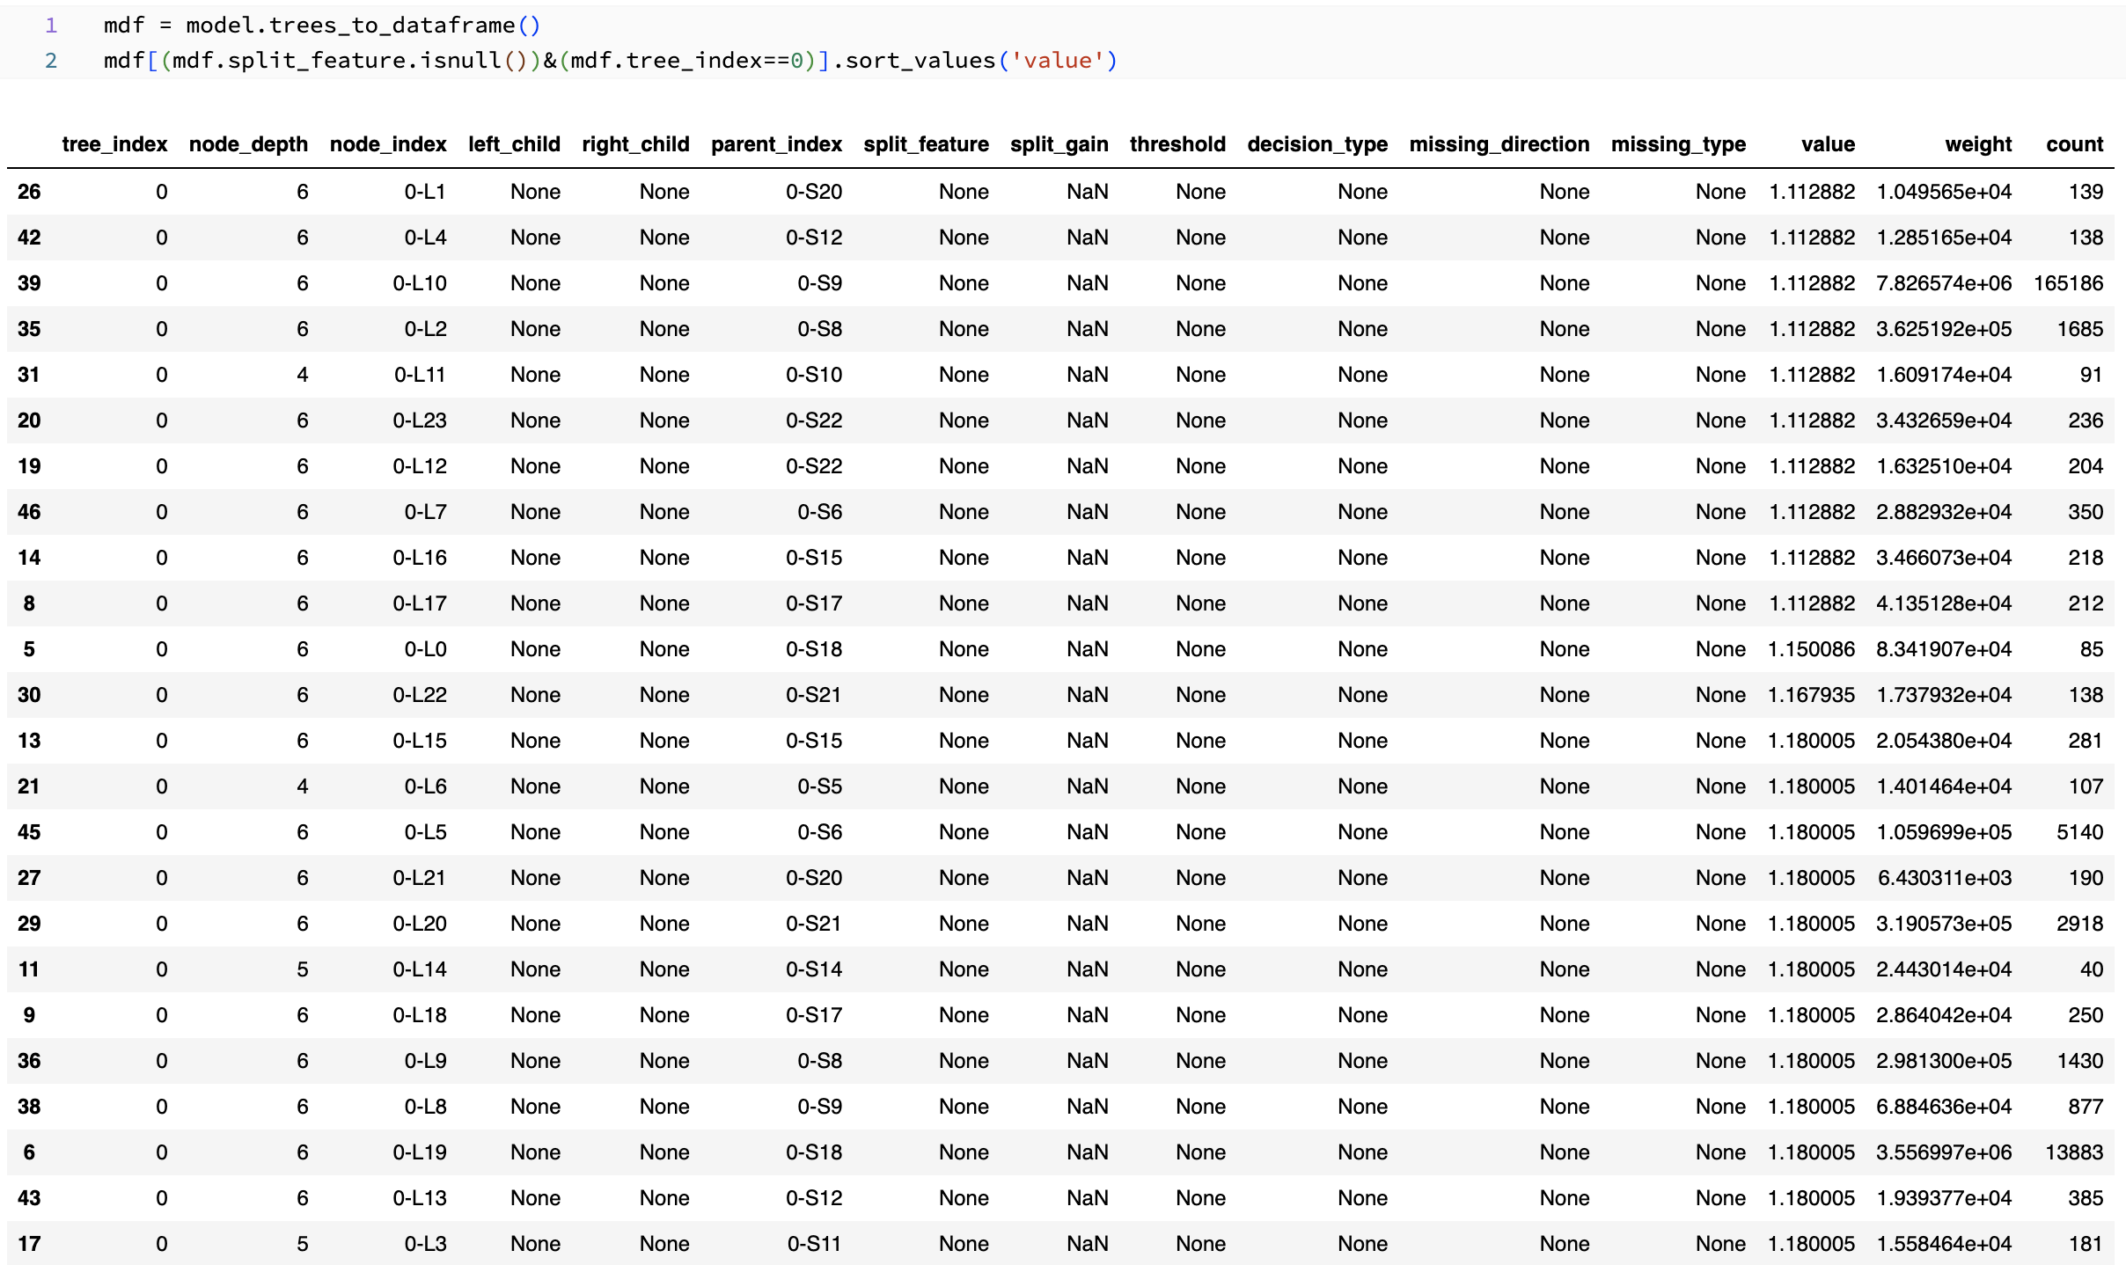This screenshot has width=2126, height=1265.
Task: Select row index 26 in the table
Action: point(27,191)
